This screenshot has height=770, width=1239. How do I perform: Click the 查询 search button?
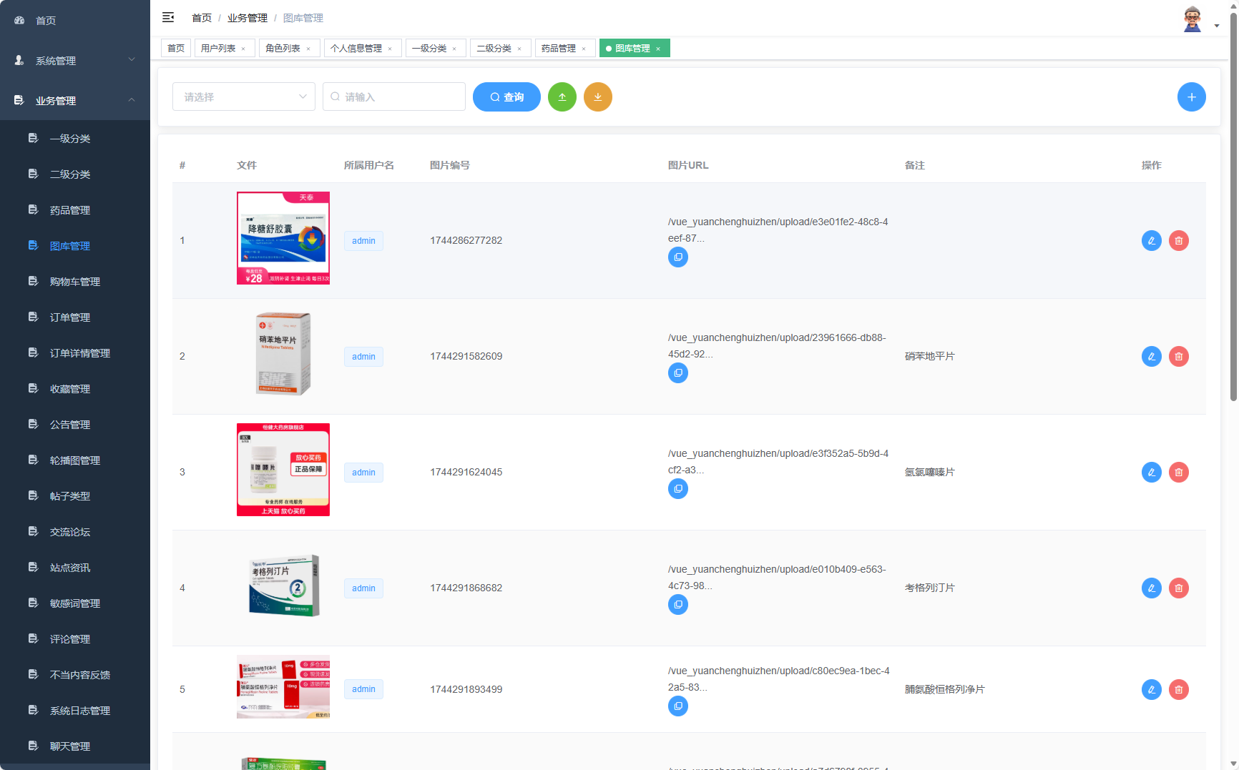(506, 97)
